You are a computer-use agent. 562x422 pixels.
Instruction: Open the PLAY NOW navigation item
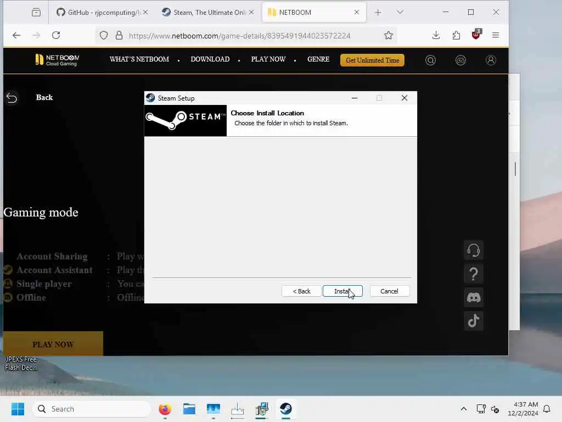(268, 59)
